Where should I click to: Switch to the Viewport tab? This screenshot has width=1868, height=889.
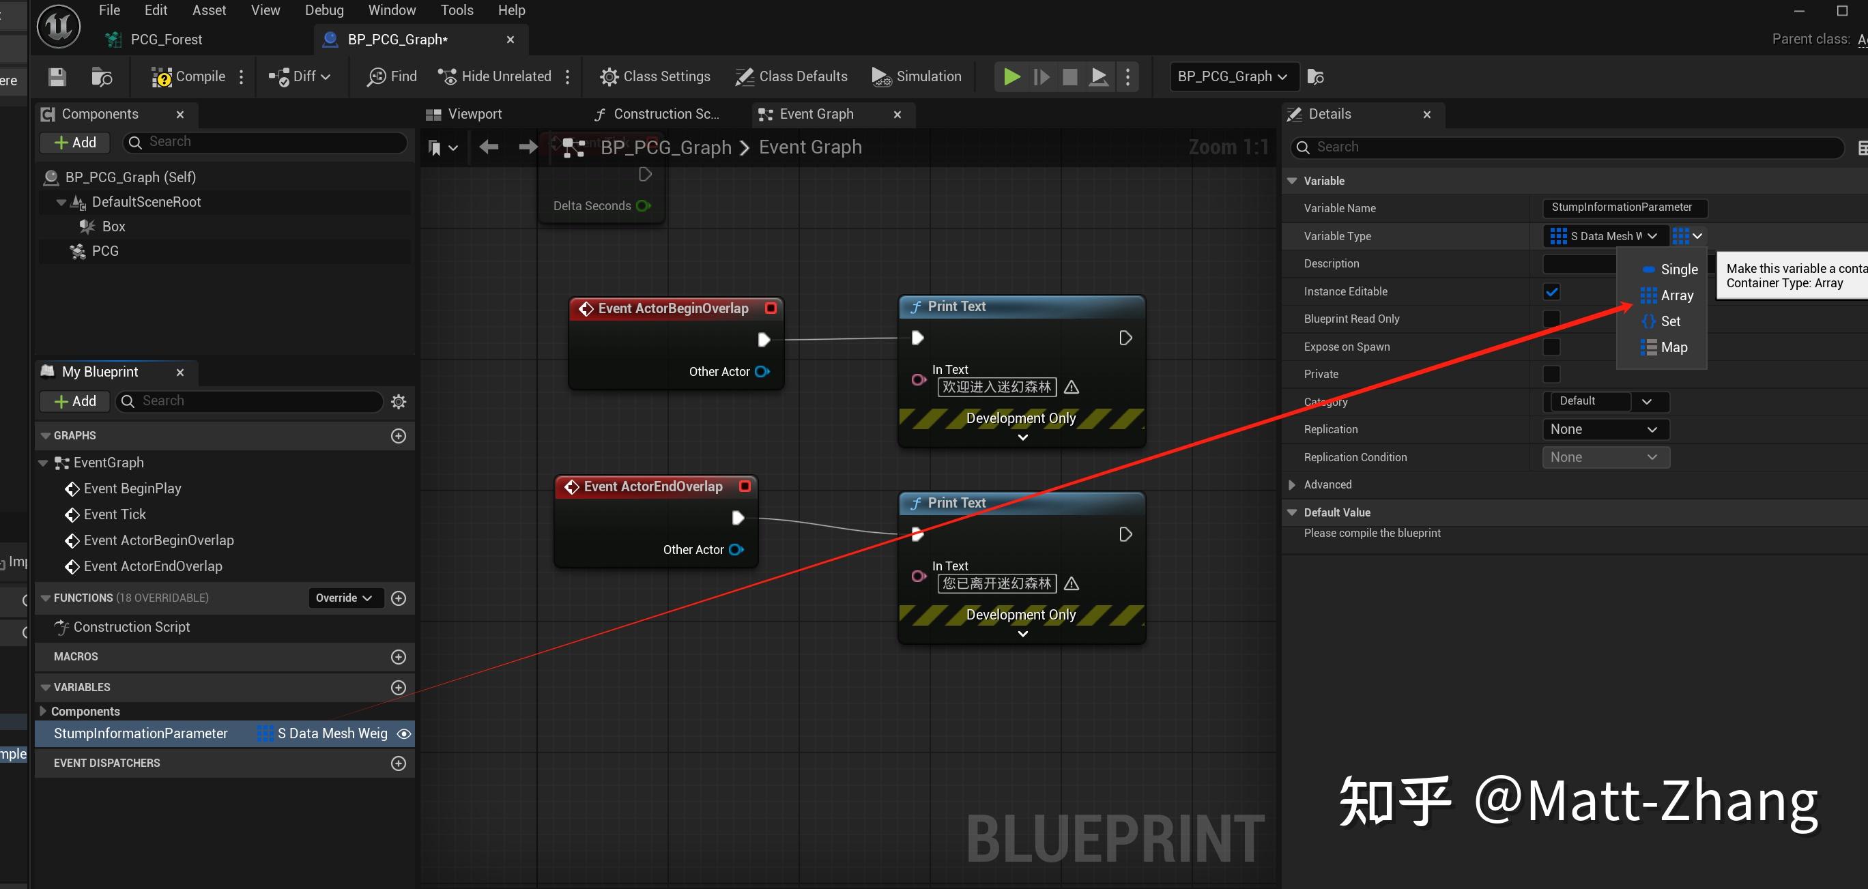click(474, 115)
